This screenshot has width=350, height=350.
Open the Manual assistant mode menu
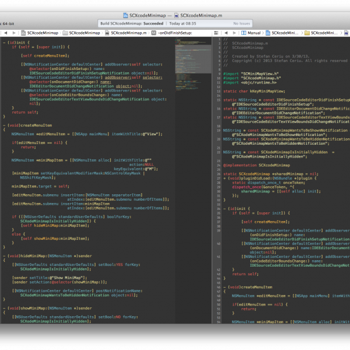click(x=251, y=33)
